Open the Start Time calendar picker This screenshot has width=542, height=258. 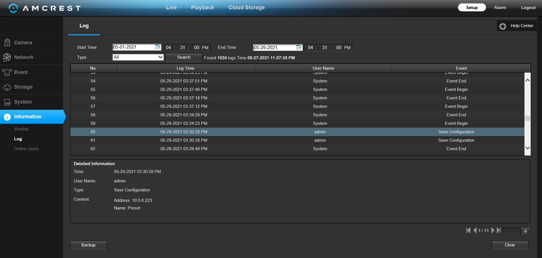pos(158,47)
